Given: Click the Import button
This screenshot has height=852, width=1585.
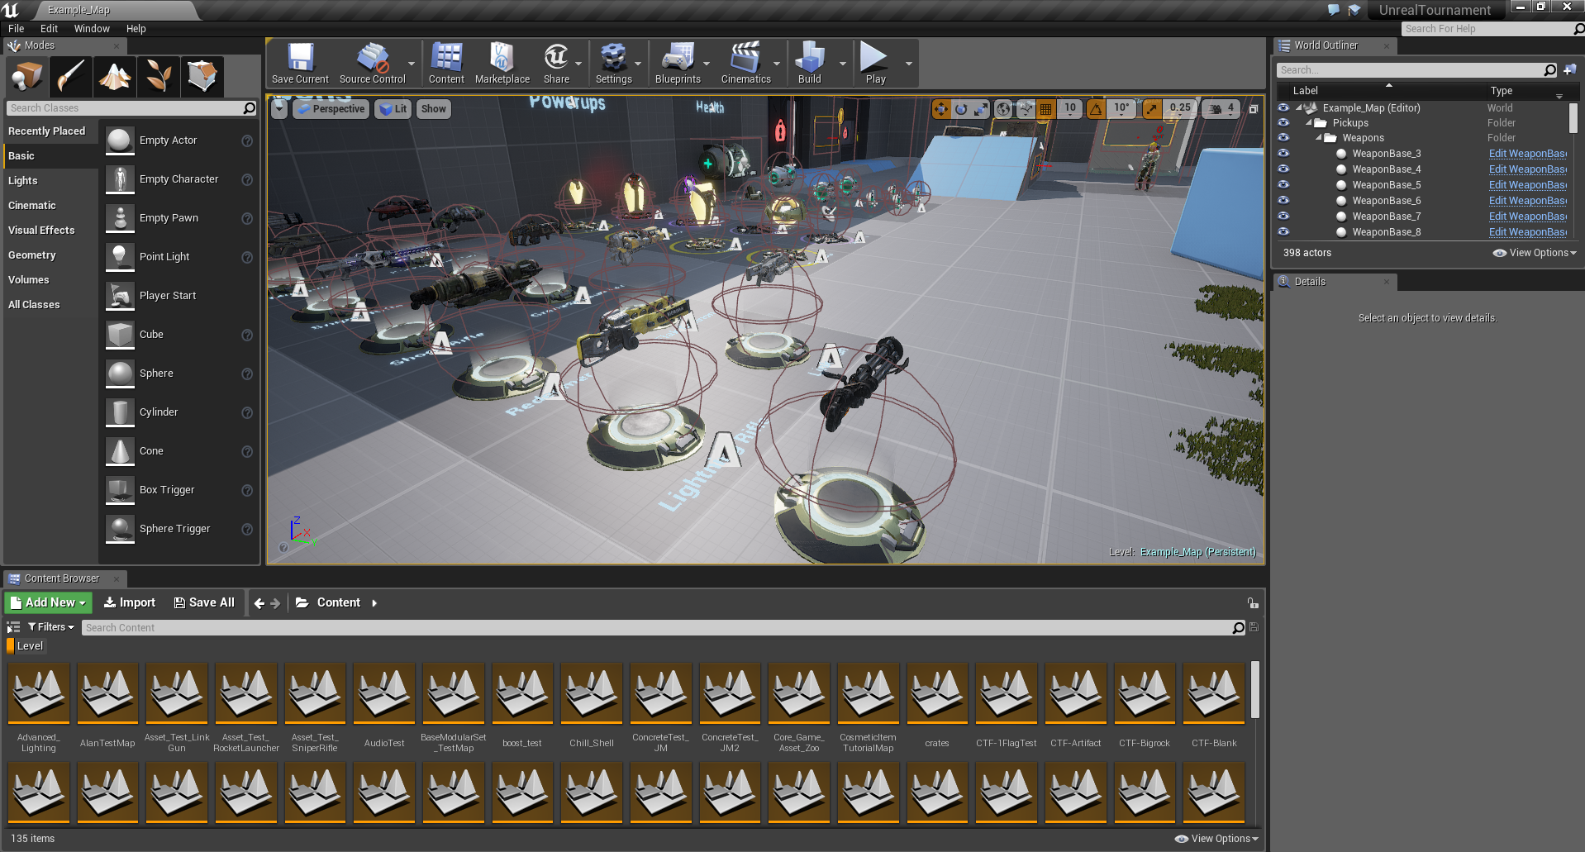Looking at the screenshot, I should (130, 602).
